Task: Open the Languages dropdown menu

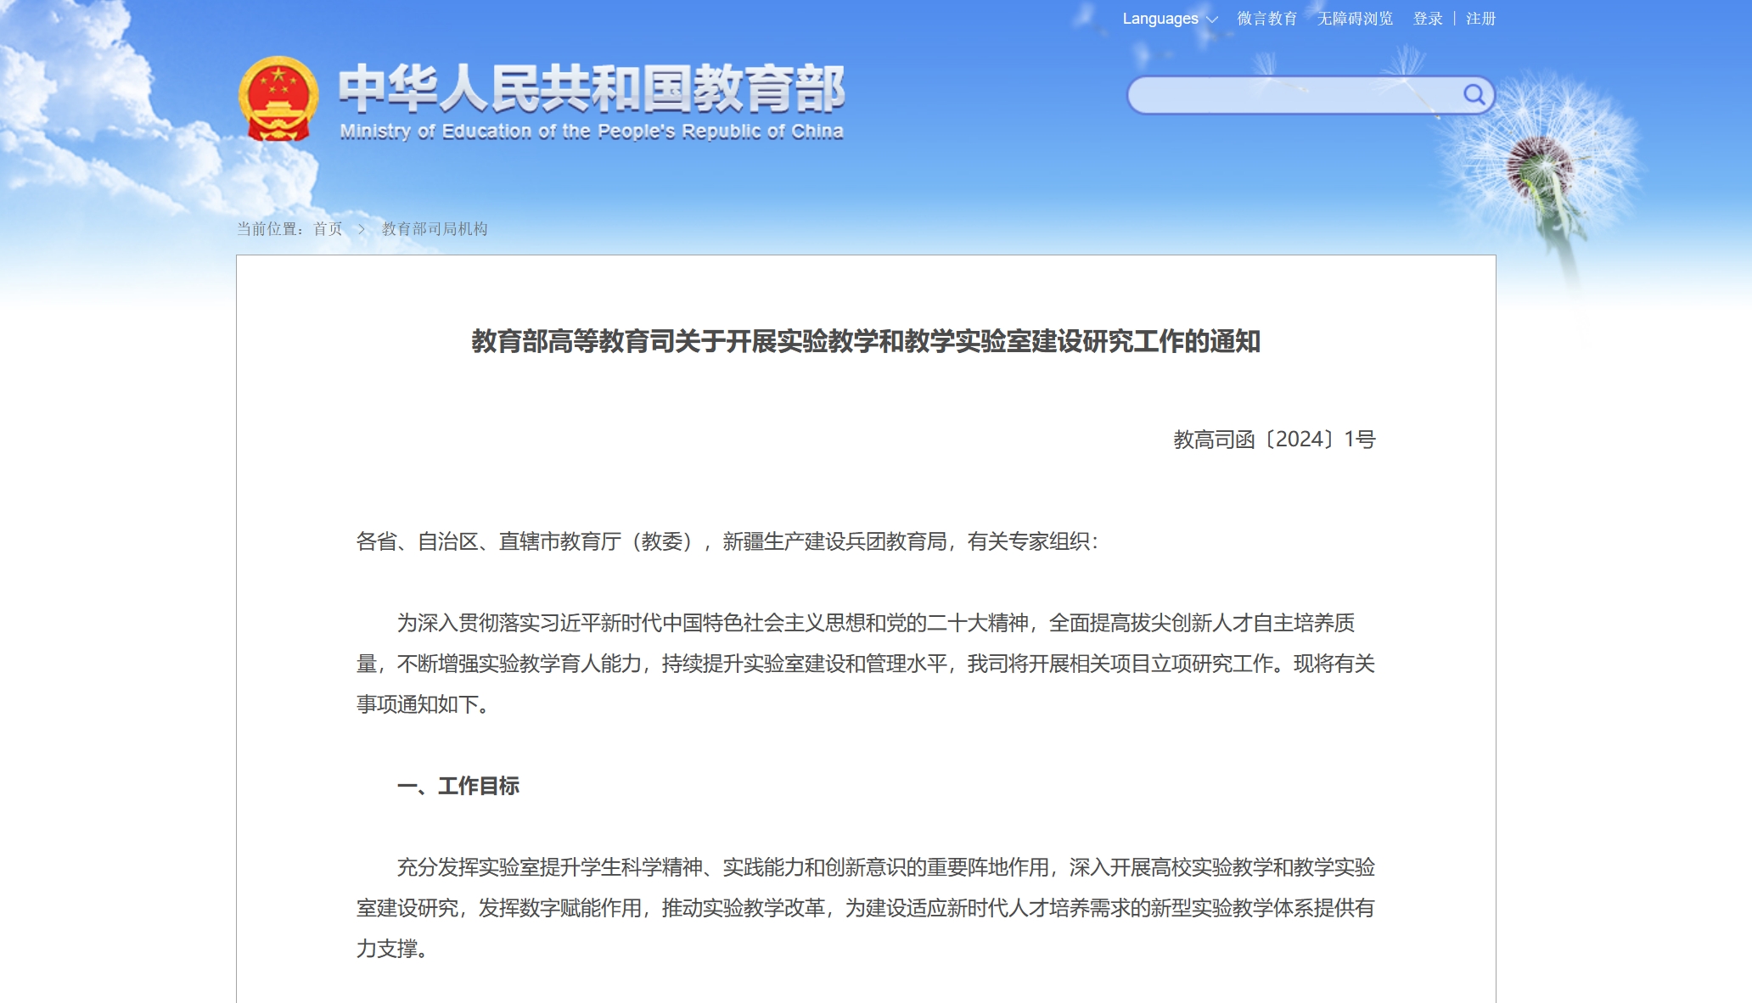Action: coord(1160,19)
